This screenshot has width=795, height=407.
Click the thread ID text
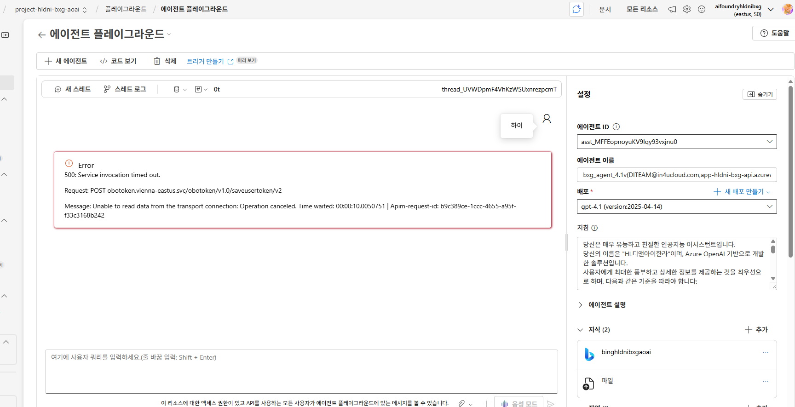pos(499,89)
